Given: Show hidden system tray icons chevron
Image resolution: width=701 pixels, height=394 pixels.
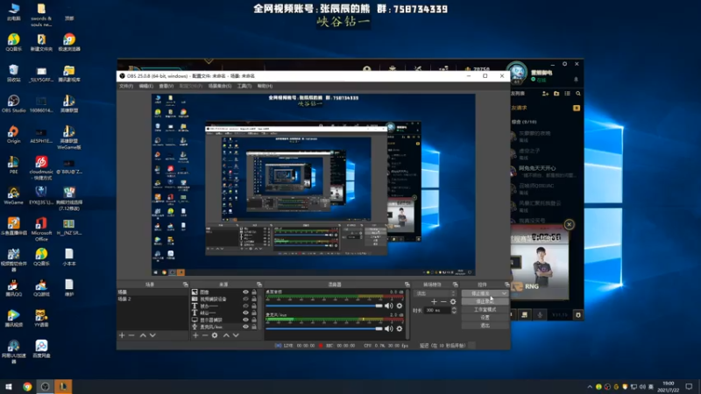Looking at the screenshot, I should click(x=590, y=387).
